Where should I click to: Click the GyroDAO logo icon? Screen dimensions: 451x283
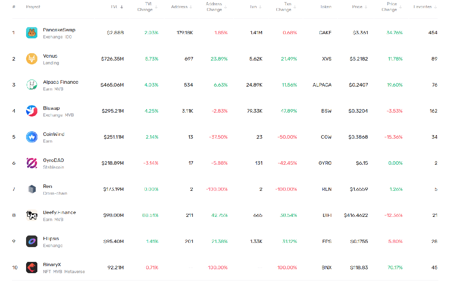pos(32,163)
